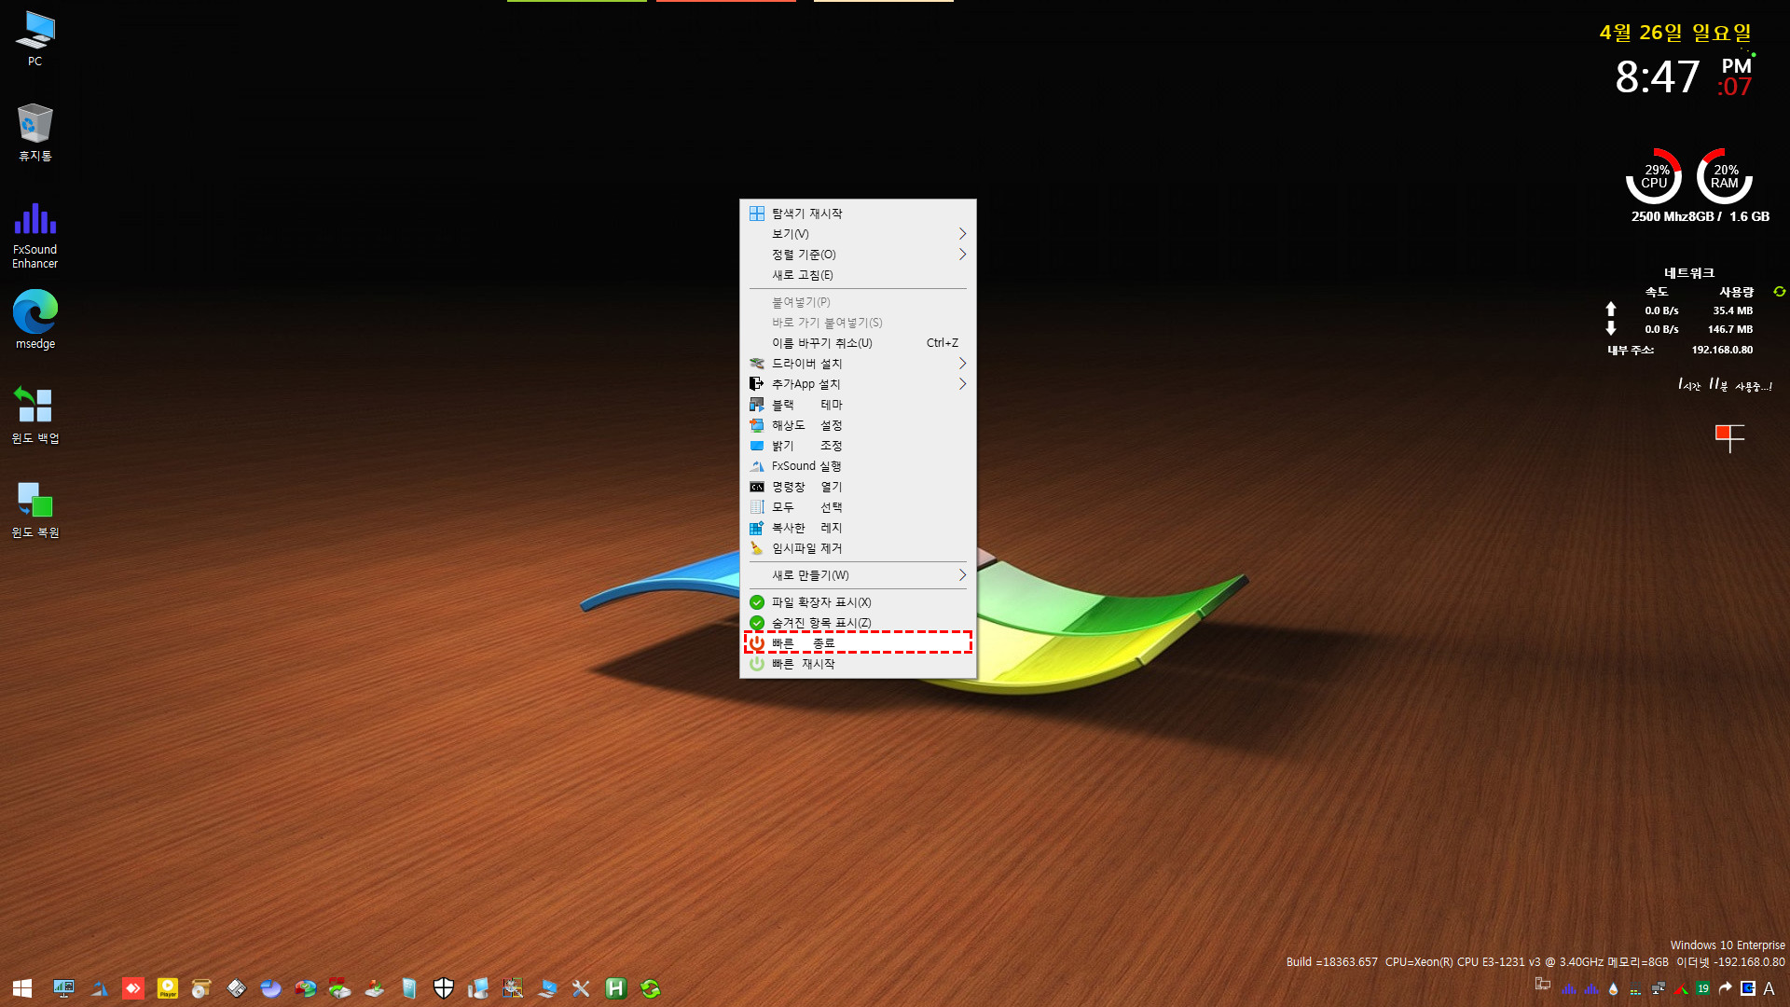Choose 임시파일 제거 menu entry

tap(858, 548)
